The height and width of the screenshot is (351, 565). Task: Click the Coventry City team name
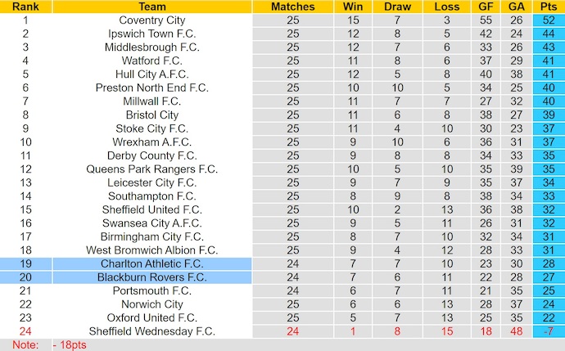pyautogui.click(x=151, y=20)
